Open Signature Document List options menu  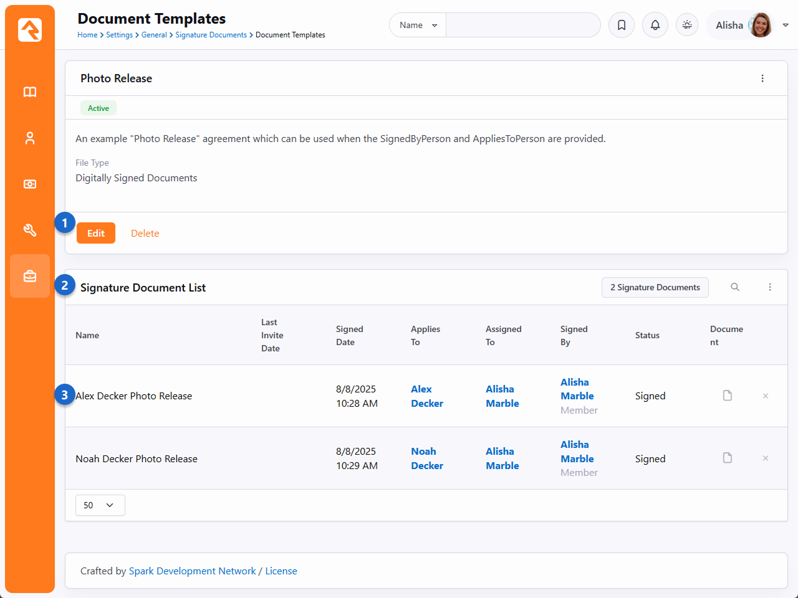[770, 287]
